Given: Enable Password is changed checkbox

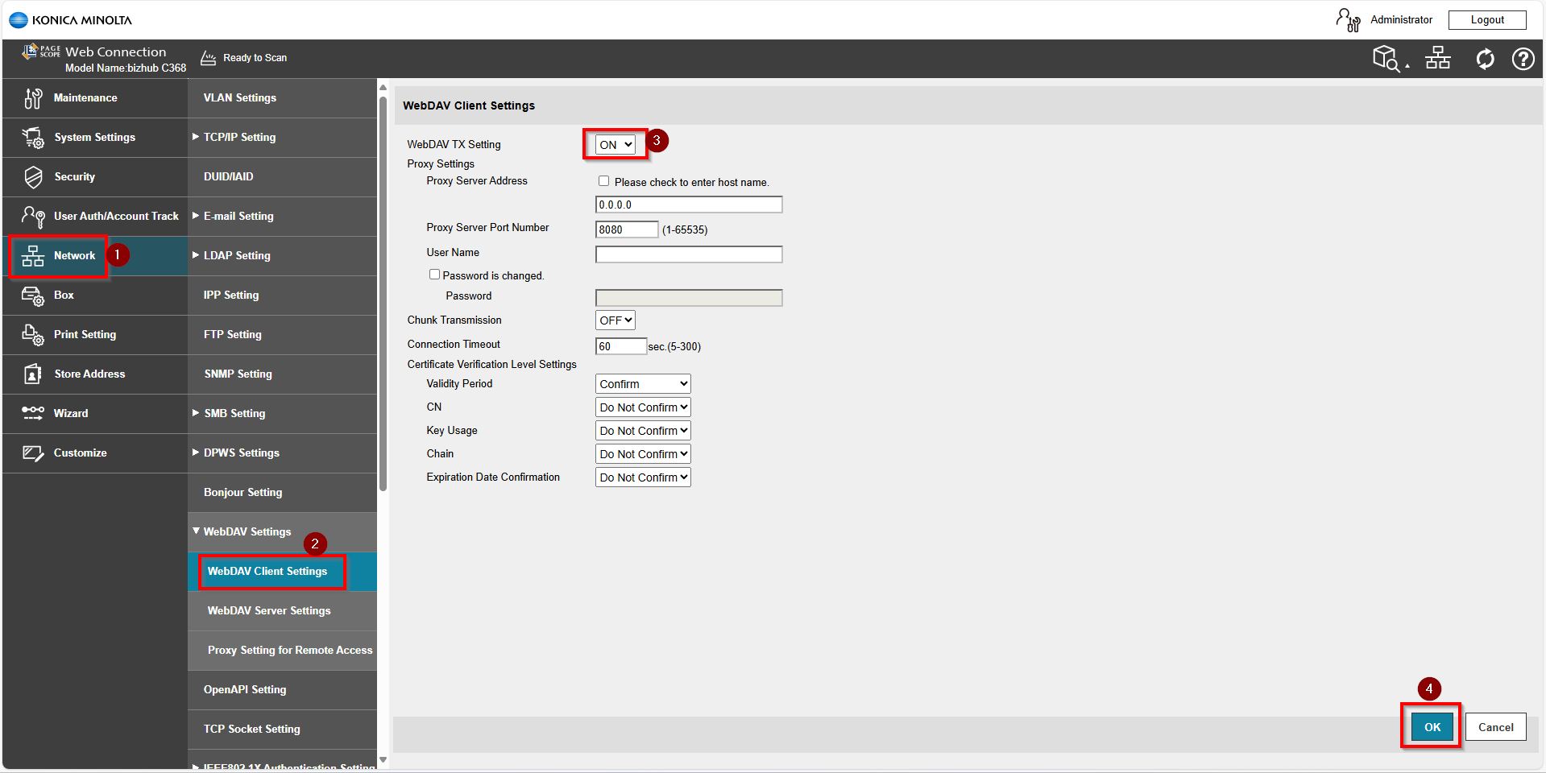Looking at the screenshot, I should (434, 274).
